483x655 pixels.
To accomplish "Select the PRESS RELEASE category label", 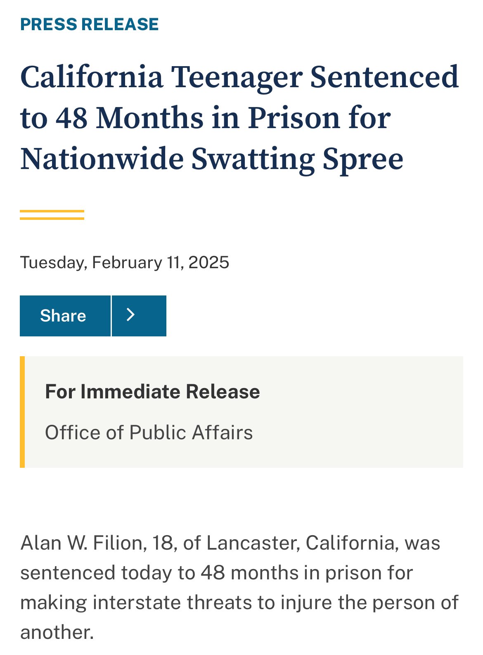I will click(x=90, y=24).
